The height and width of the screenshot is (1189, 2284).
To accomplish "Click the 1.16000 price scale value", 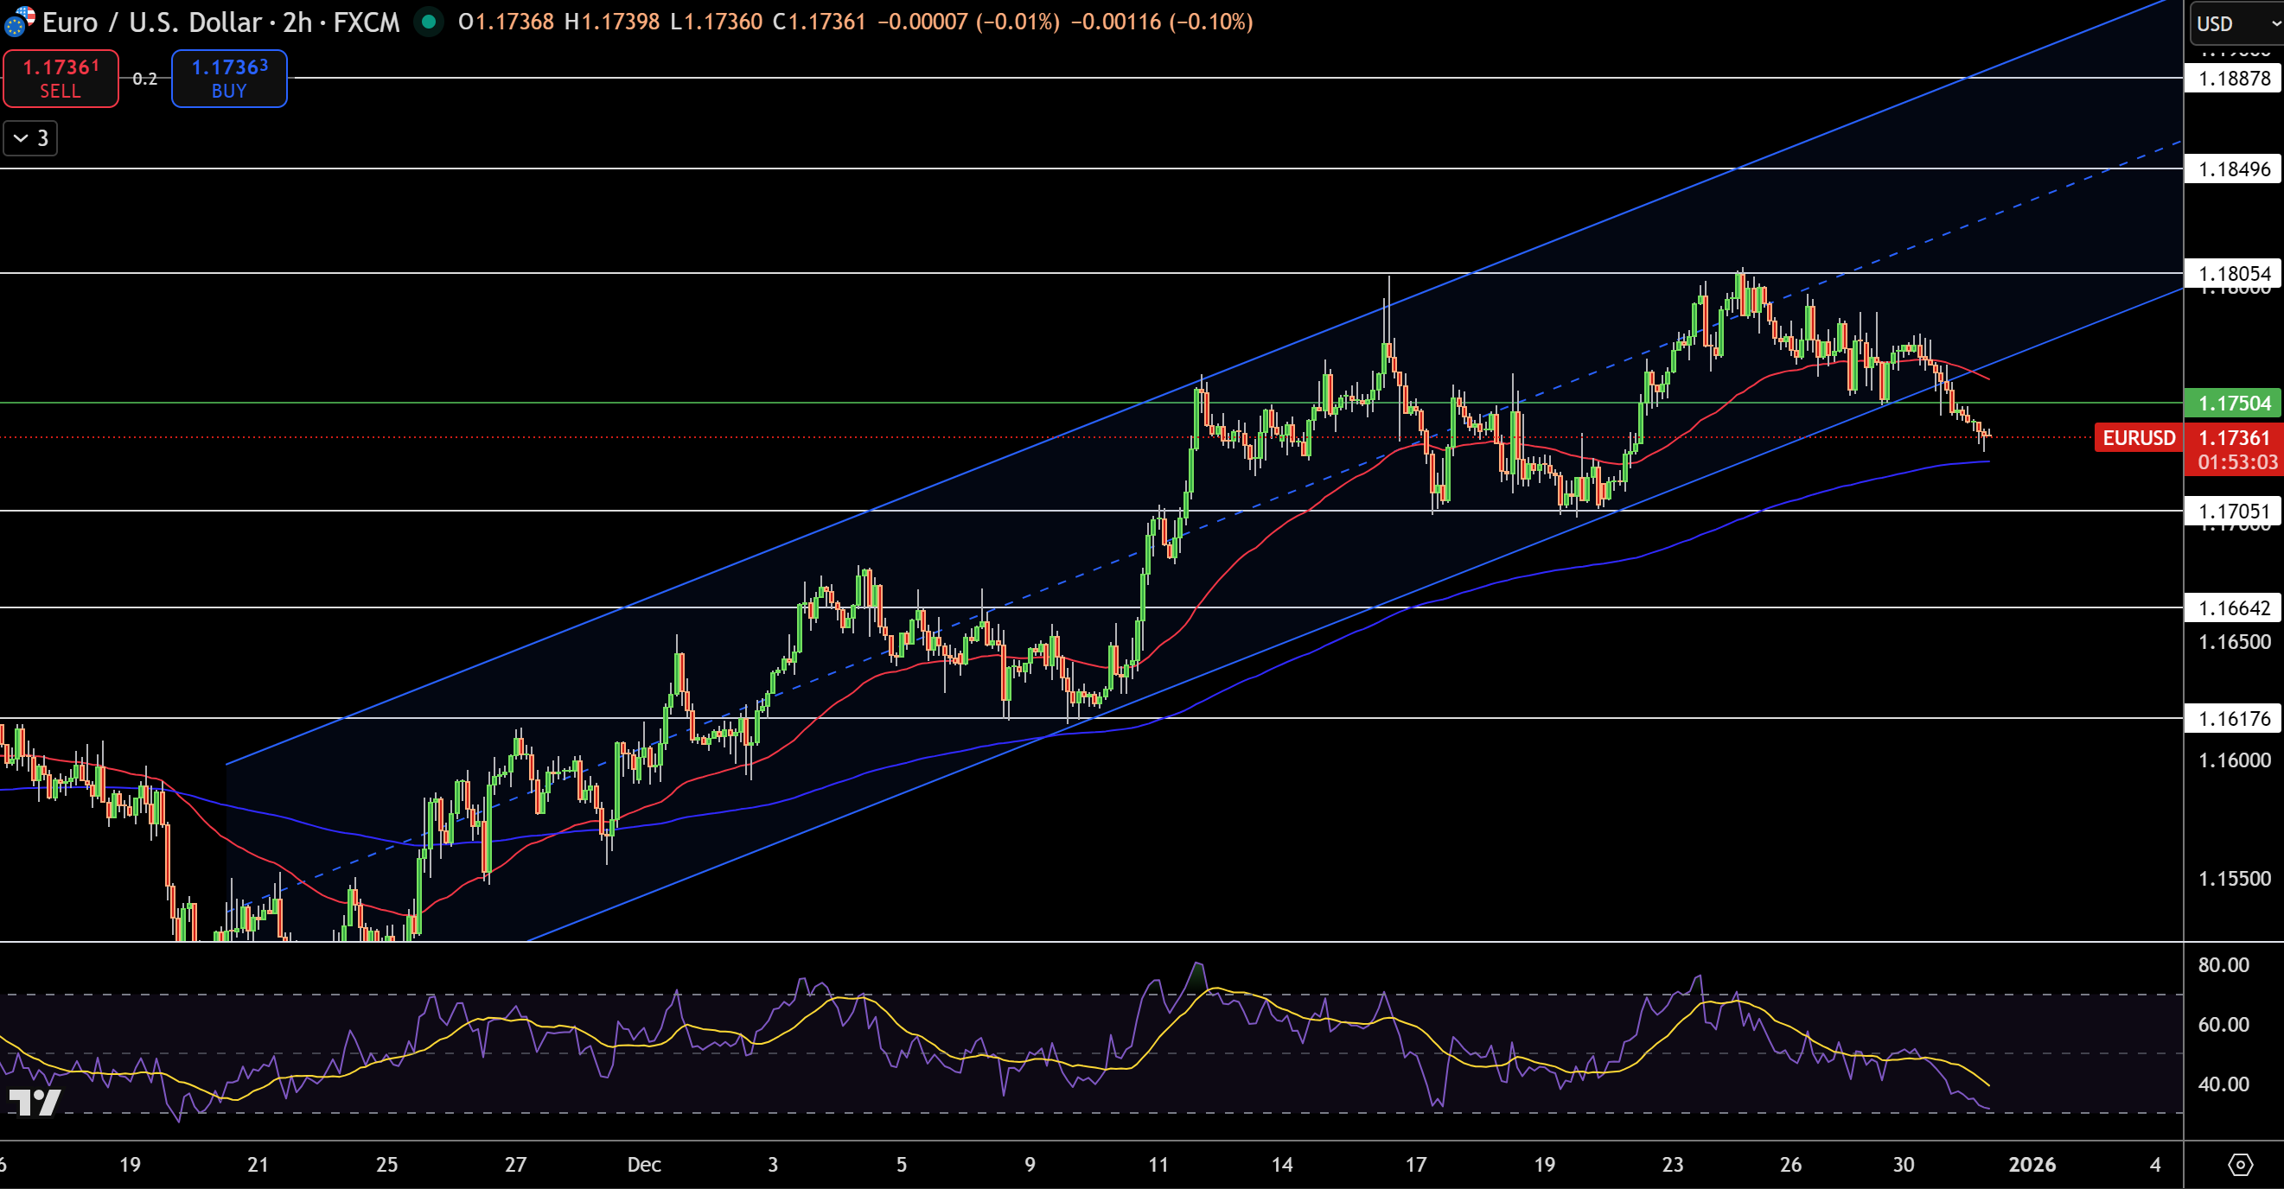I will (x=2234, y=760).
